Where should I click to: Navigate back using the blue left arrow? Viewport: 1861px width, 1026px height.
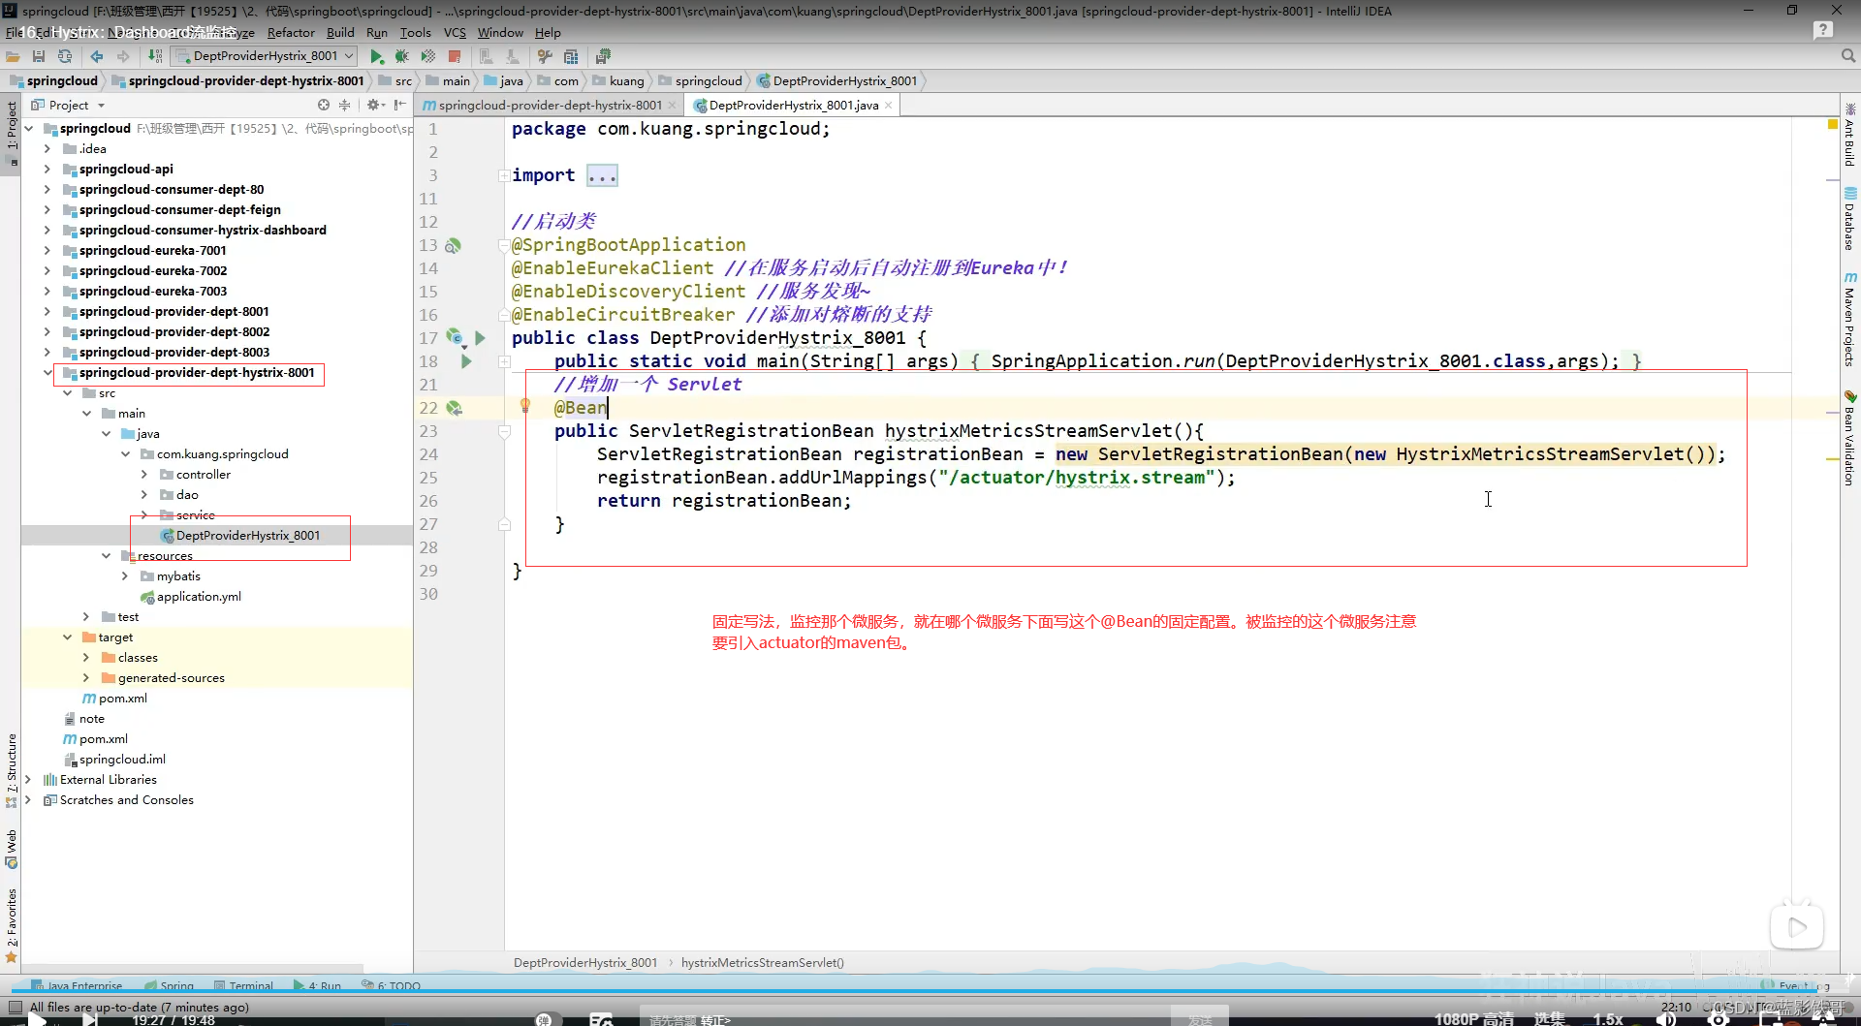point(97,56)
